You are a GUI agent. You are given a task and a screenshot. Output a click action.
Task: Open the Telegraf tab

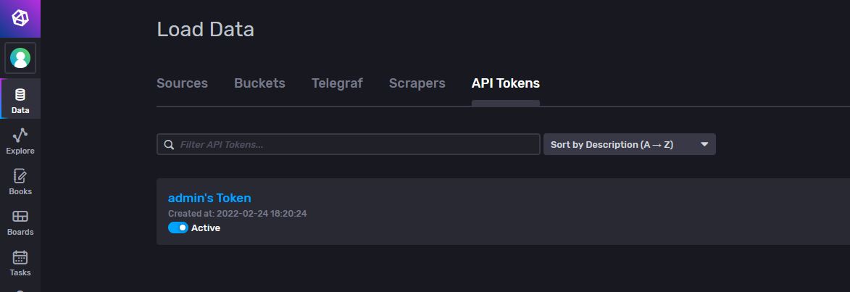pyautogui.click(x=337, y=83)
